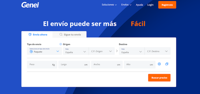Select the Envía ahora tab
Image resolution: width=200 pixels, height=94 pixels.
[37, 34]
